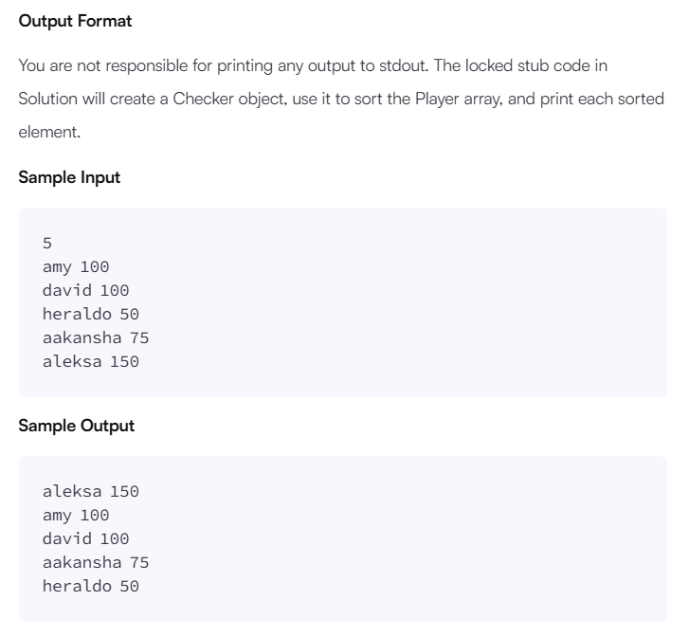Click 'amy 100' line in sample output
Image resolution: width=689 pixels, height=637 pixels.
(76, 516)
